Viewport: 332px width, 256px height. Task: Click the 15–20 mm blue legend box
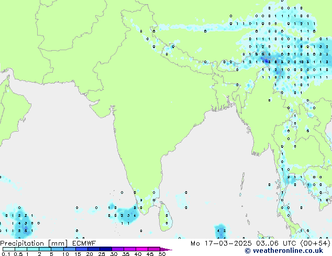point(82,249)
